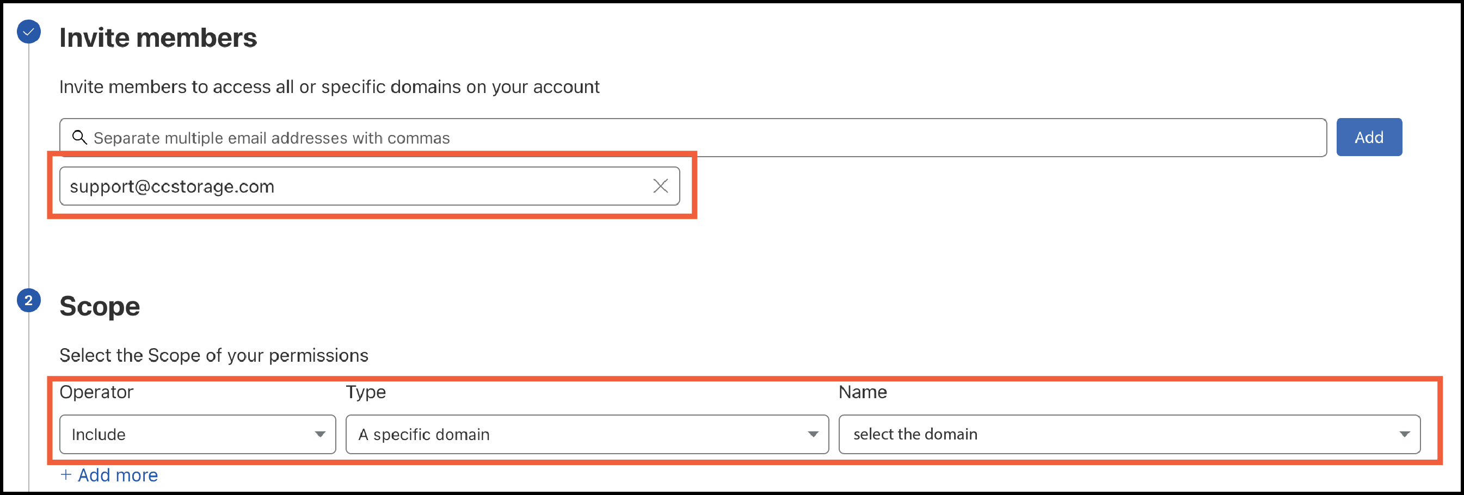Image resolution: width=1464 pixels, height=495 pixels.
Task: Open the 'select the domain' Name dropdown
Action: click(1128, 434)
